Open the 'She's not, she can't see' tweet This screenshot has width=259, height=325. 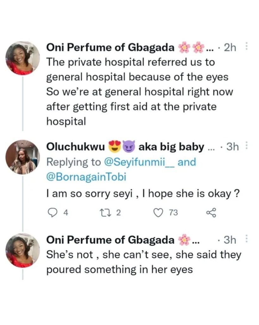pos(144,262)
